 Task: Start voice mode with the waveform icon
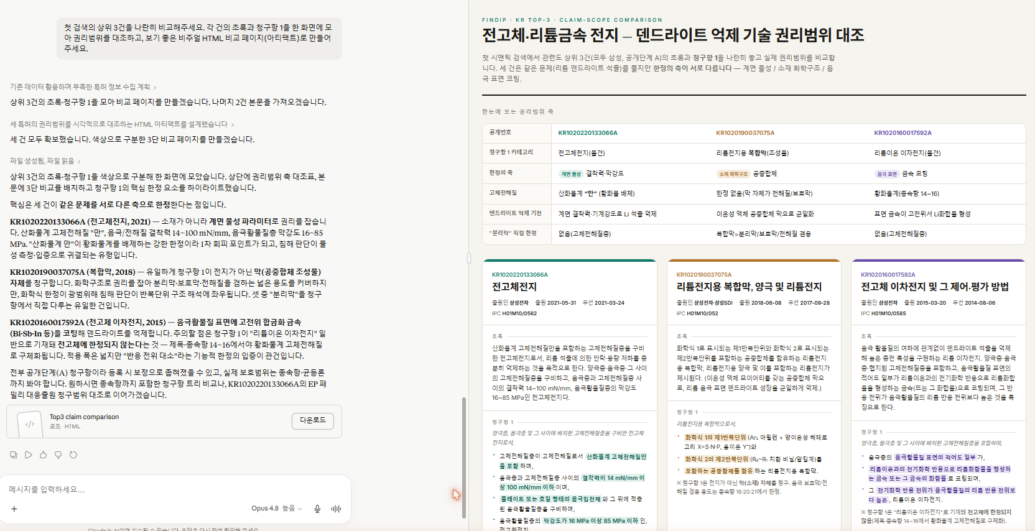[336, 509]
